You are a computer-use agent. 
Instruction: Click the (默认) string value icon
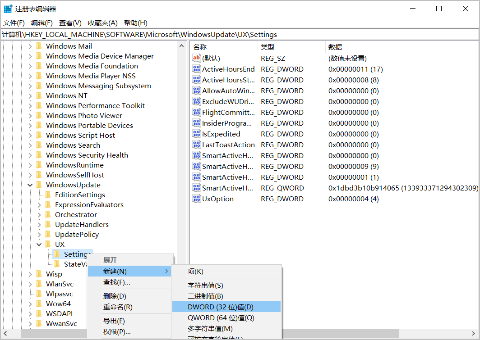pyautogui.click(x=196, y=59)
